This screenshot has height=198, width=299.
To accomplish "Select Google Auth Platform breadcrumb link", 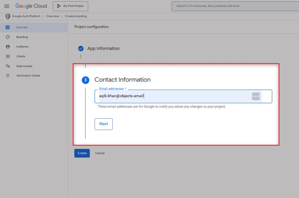I will (x=26, y=16).
